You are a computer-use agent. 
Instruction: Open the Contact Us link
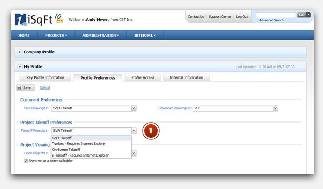(196, 17)
